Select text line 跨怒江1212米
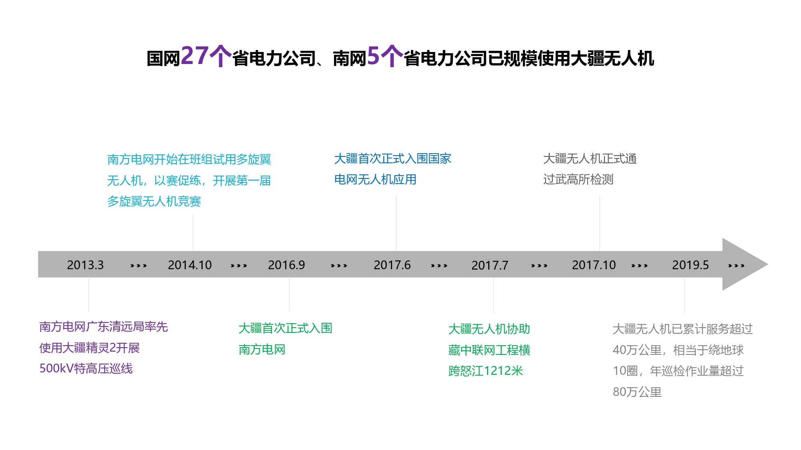 tap(486, 371)
